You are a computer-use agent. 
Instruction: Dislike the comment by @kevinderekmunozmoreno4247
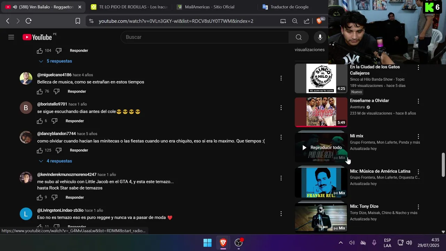(54, 197)
